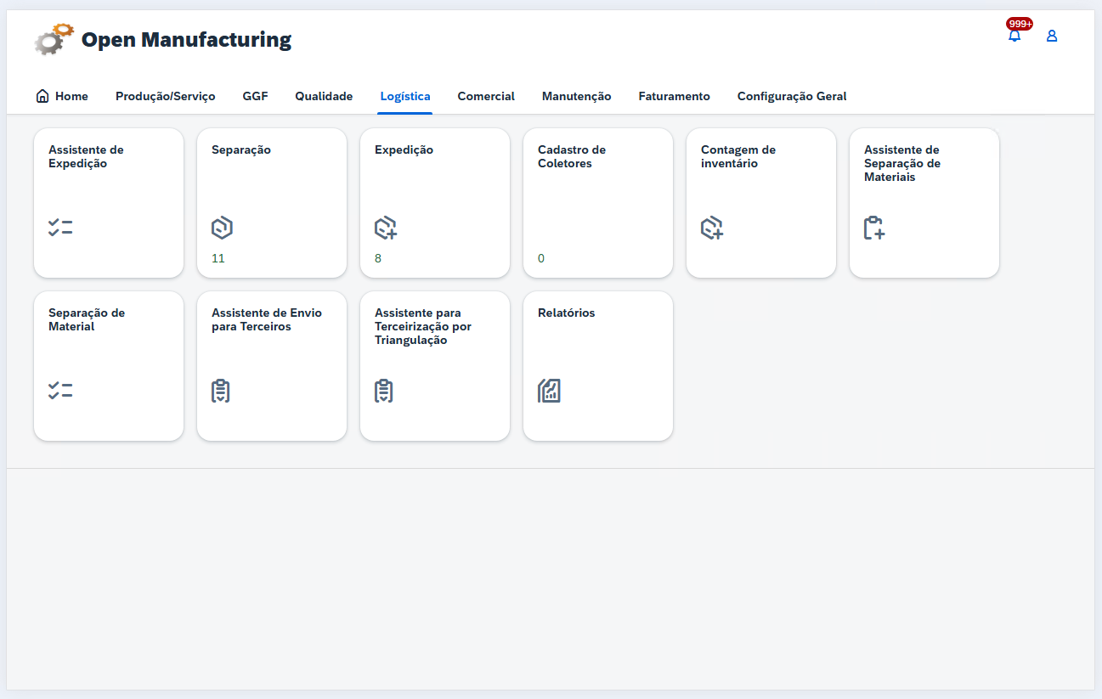1102x699 pixels.
Task: Click clipboard icon in Terceirização por Triangulação tile
Action: (x=384, y=391)
